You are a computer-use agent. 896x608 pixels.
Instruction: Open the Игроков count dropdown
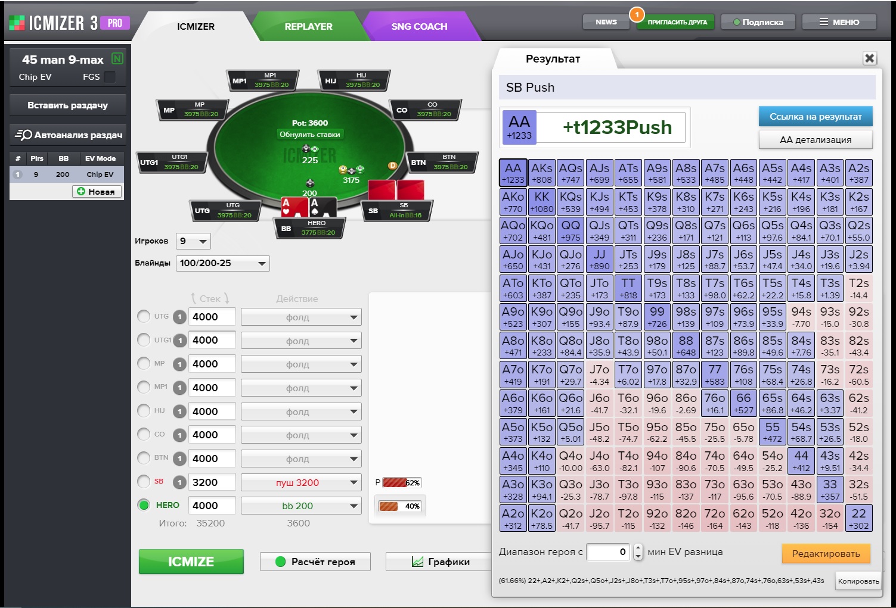193,241
